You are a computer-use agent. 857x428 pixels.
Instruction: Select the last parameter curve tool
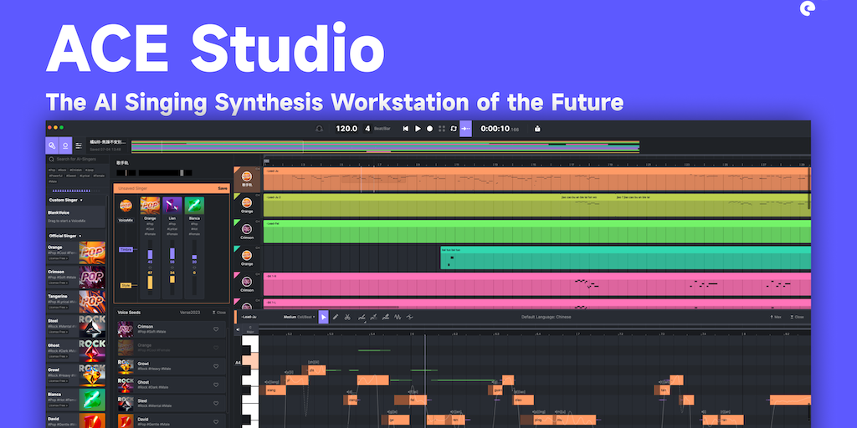pos(410,317)
